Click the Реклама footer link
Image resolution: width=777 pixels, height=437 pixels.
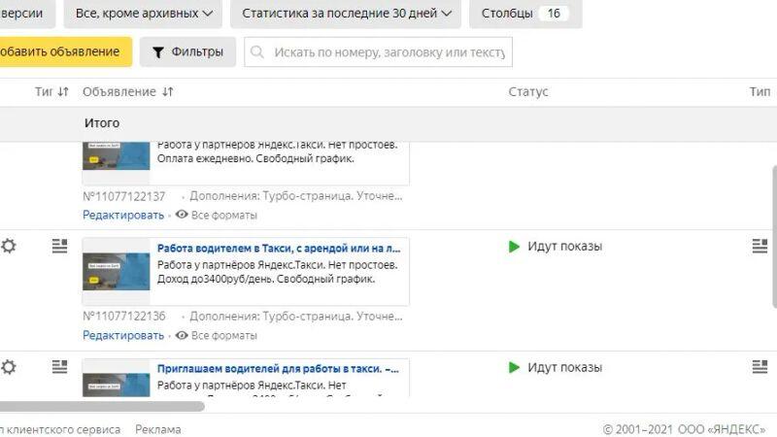click(157, 429)
